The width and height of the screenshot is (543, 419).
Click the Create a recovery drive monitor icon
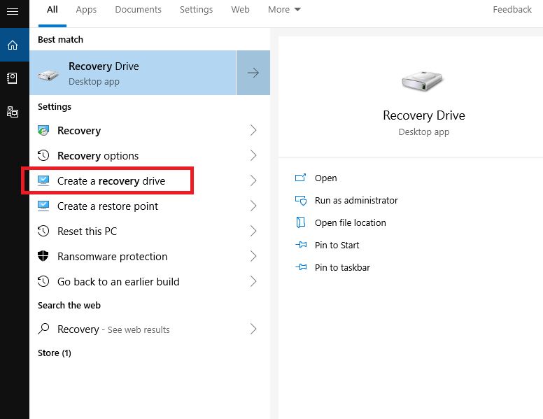click(43, 180)
